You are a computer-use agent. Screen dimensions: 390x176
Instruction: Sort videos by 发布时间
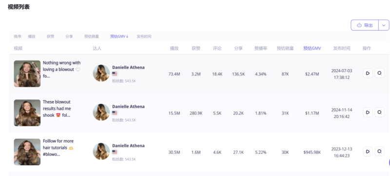pos(144,36)
